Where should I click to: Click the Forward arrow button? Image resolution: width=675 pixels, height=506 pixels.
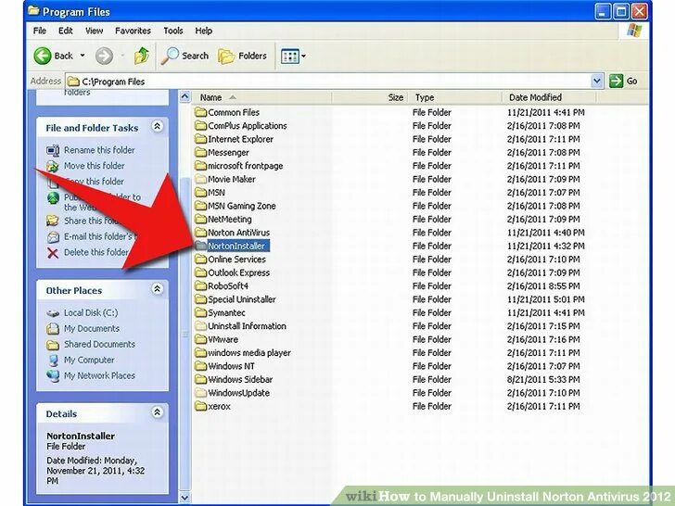[x=104, y=56]
